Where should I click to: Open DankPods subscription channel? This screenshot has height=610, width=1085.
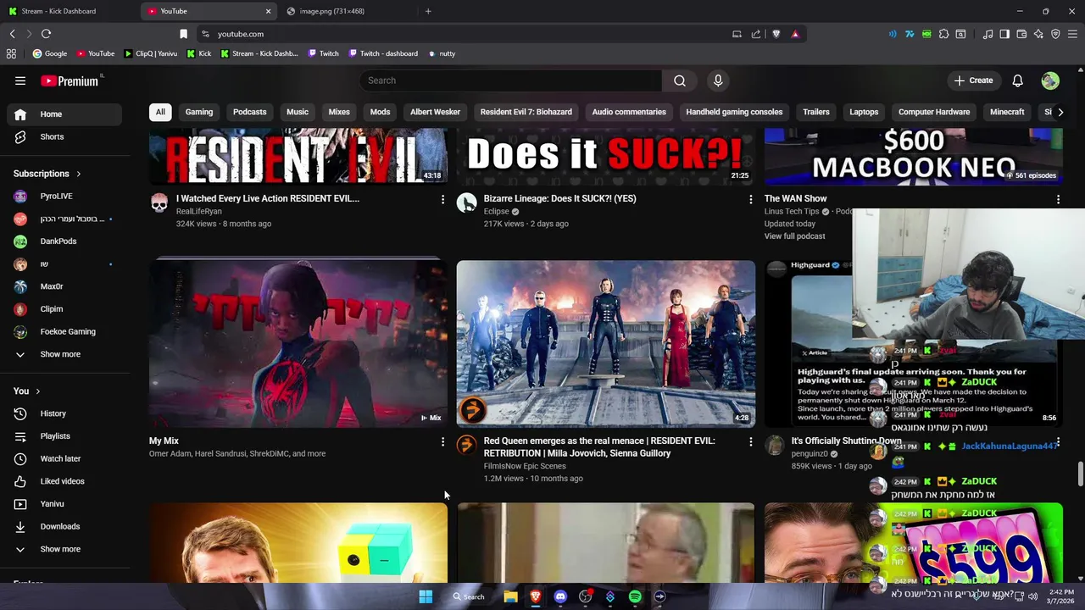pos(64,241)
